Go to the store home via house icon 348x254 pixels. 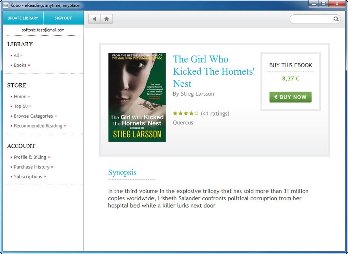[106, 19]
